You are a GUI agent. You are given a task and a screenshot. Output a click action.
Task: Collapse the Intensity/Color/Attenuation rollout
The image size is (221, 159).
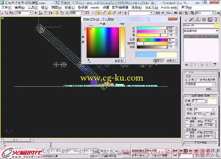pos(201,96)
